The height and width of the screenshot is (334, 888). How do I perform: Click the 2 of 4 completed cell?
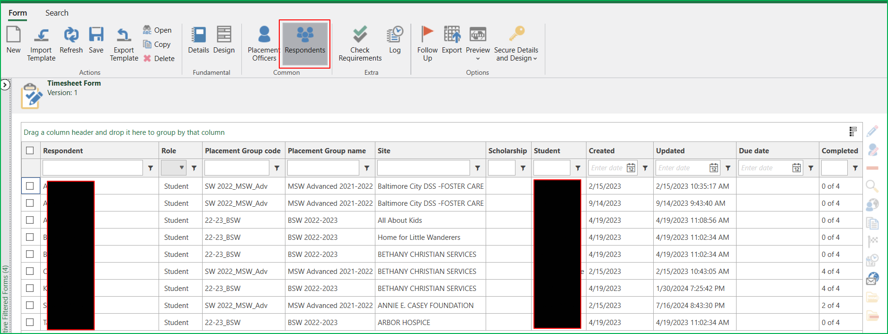(x=840, y=305)
